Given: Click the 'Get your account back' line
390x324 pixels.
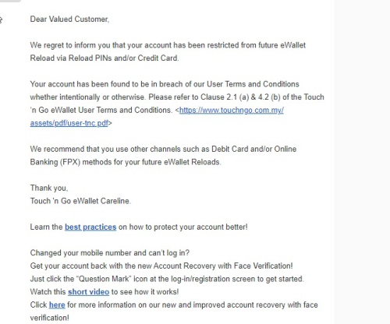Looking at the screenshot, I should click(x=161, y=266).
